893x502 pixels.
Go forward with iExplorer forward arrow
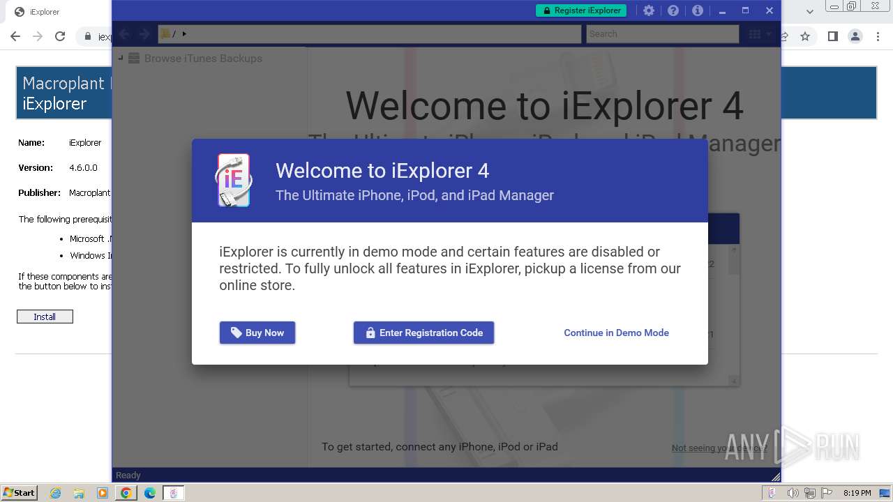click(x=144, y=33)
